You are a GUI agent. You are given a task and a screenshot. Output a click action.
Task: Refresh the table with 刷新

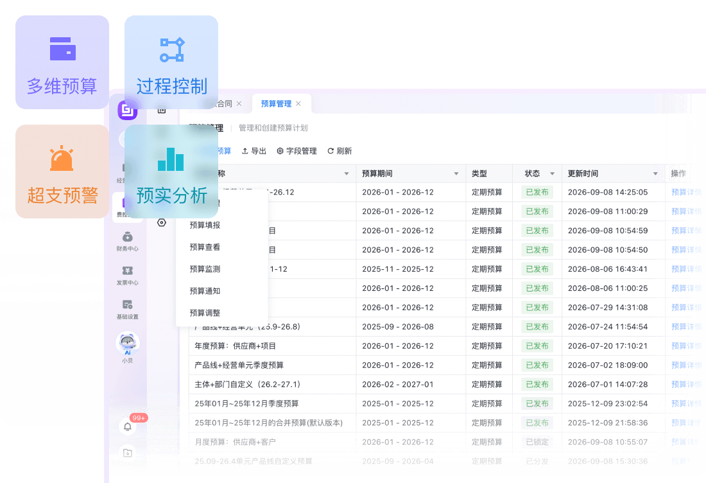click(340, 151)
